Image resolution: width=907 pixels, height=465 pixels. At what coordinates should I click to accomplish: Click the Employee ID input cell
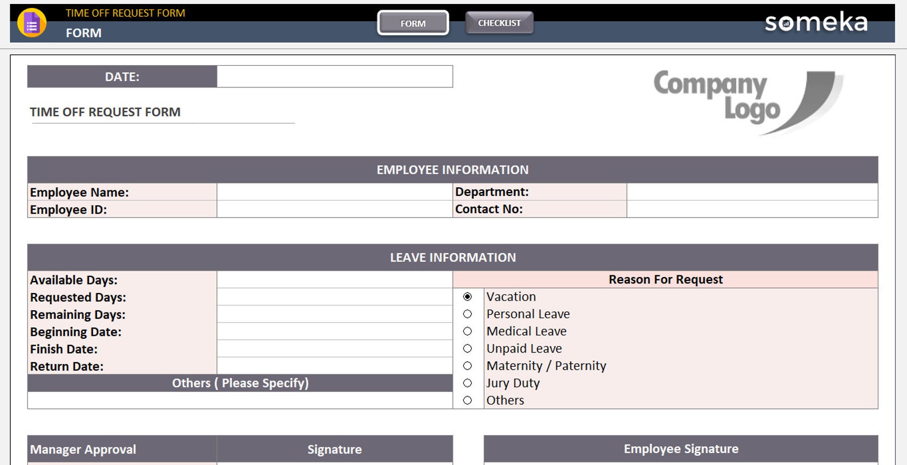[335, 209]
